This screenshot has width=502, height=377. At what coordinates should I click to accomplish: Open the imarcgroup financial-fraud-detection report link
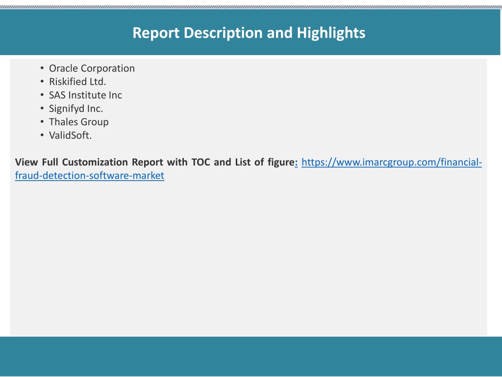pyautogui.click(x=391, y=162)
